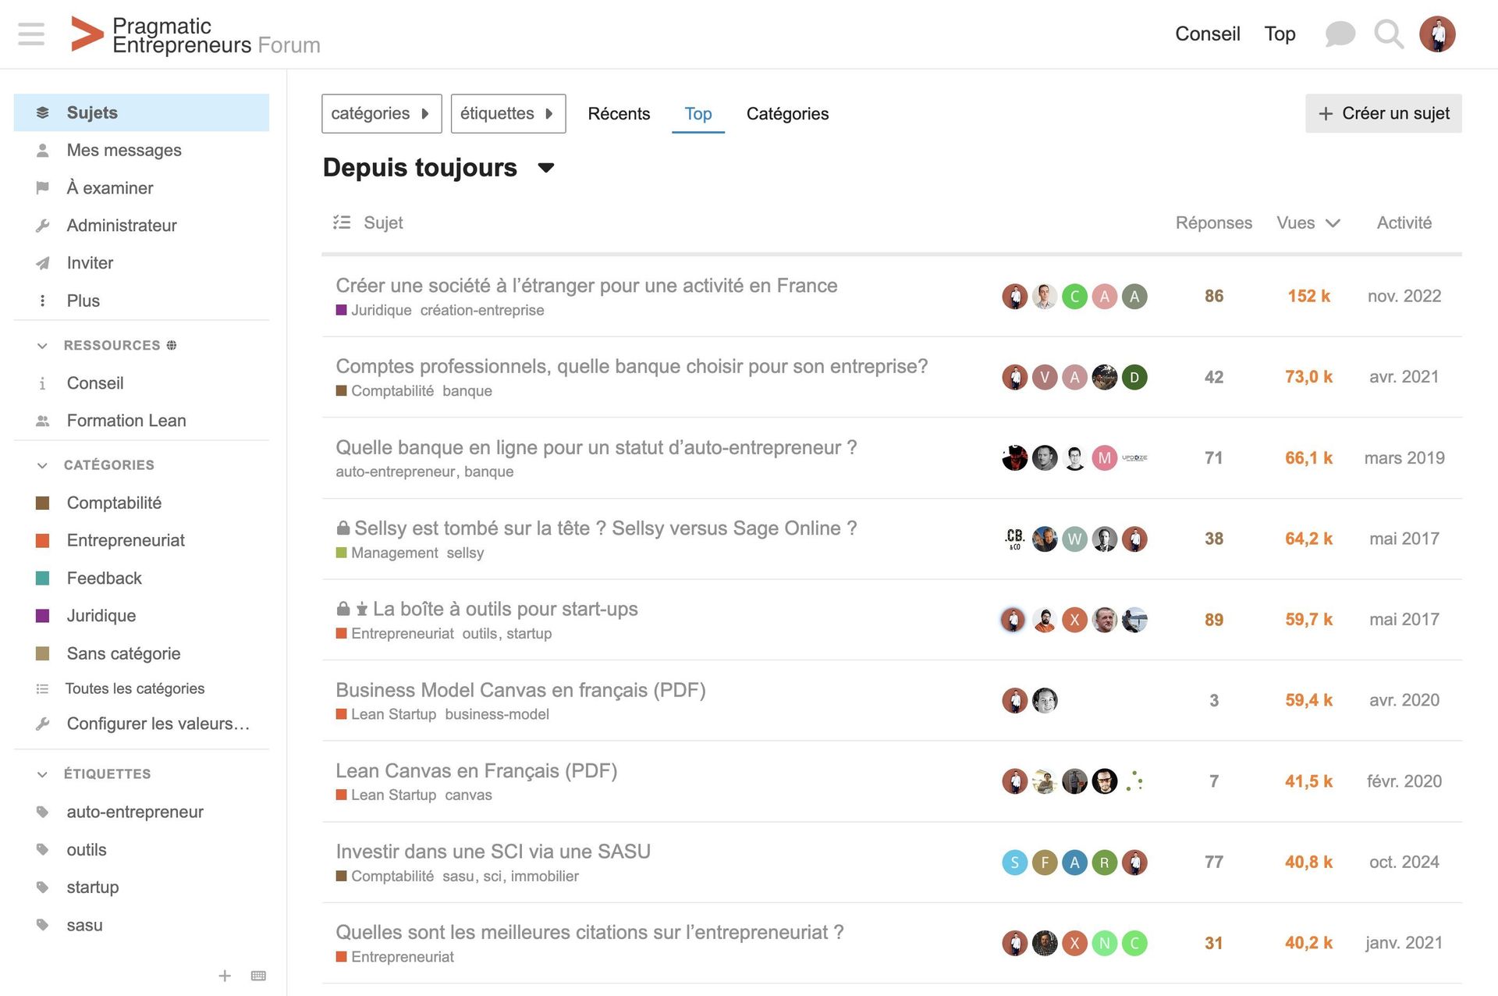
Task: Open the chat bubble icon
Action: pos(1340,34)
